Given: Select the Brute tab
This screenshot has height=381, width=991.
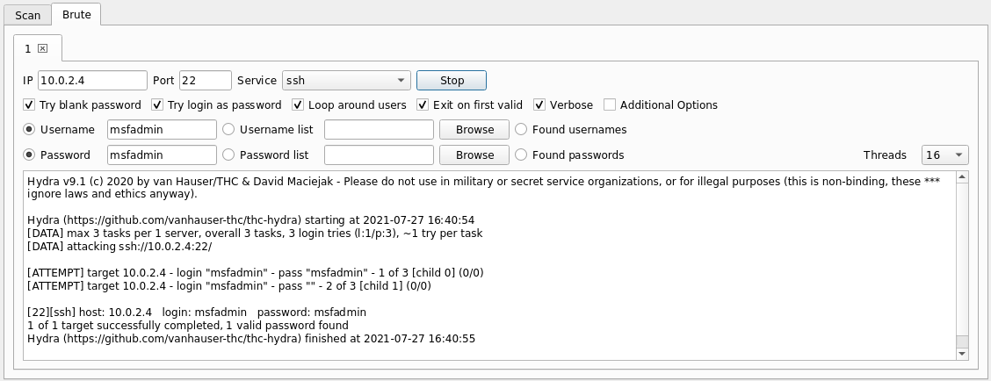Looking at the screenshot, I should click(76, 15).
